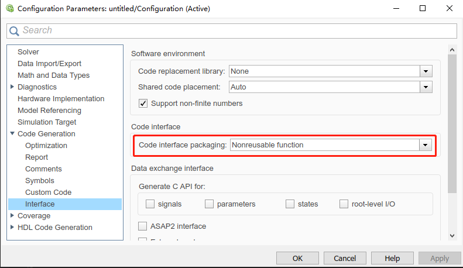Expand HDL Code Generation node
The image size is (463, 268).
pos(12,227)
